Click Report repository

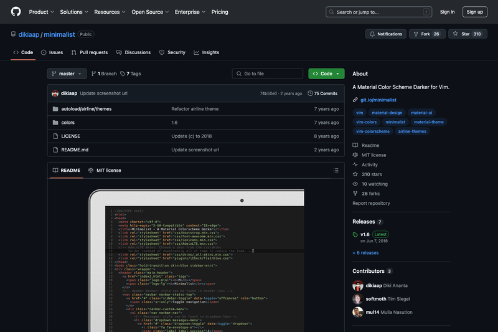point(371,203)
